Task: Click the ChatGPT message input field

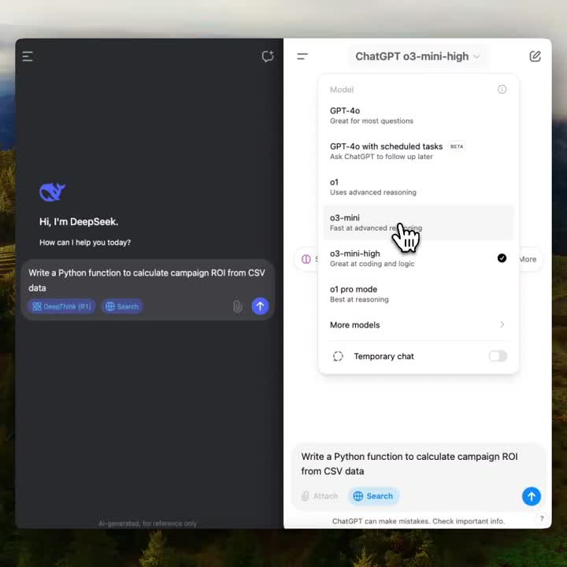Action: [418, 464]
